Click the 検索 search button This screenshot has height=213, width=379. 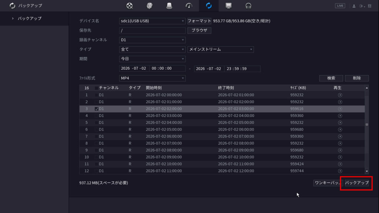[331, 78]
